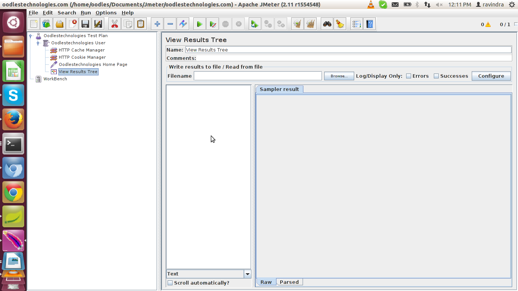Open the Function Helper dialog icon

[356, 24]
